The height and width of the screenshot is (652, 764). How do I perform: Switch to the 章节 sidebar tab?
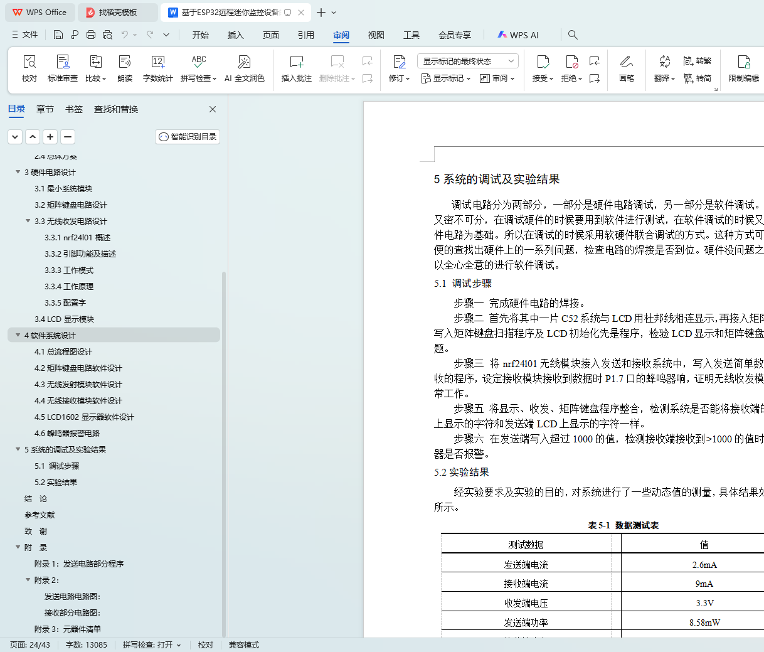click(x=45, y=109)
